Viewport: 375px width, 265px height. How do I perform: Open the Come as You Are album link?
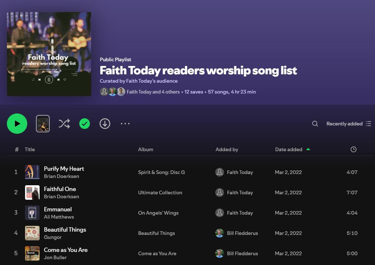tap(157, 253)
